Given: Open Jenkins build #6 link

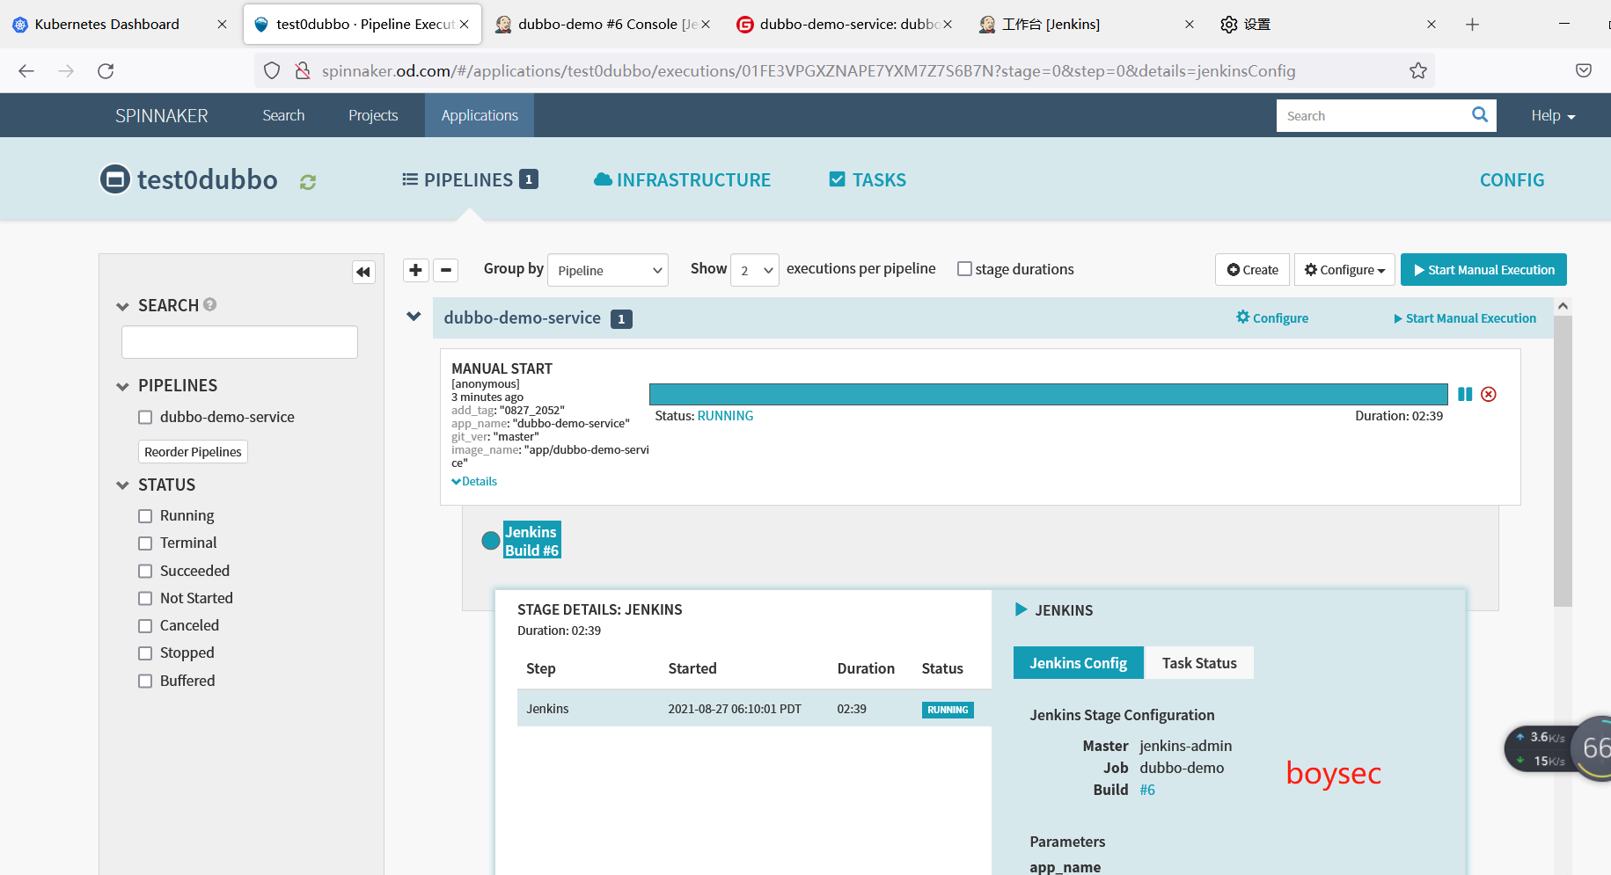Looking at the screenshot, I should click(x=1147, y=790).
